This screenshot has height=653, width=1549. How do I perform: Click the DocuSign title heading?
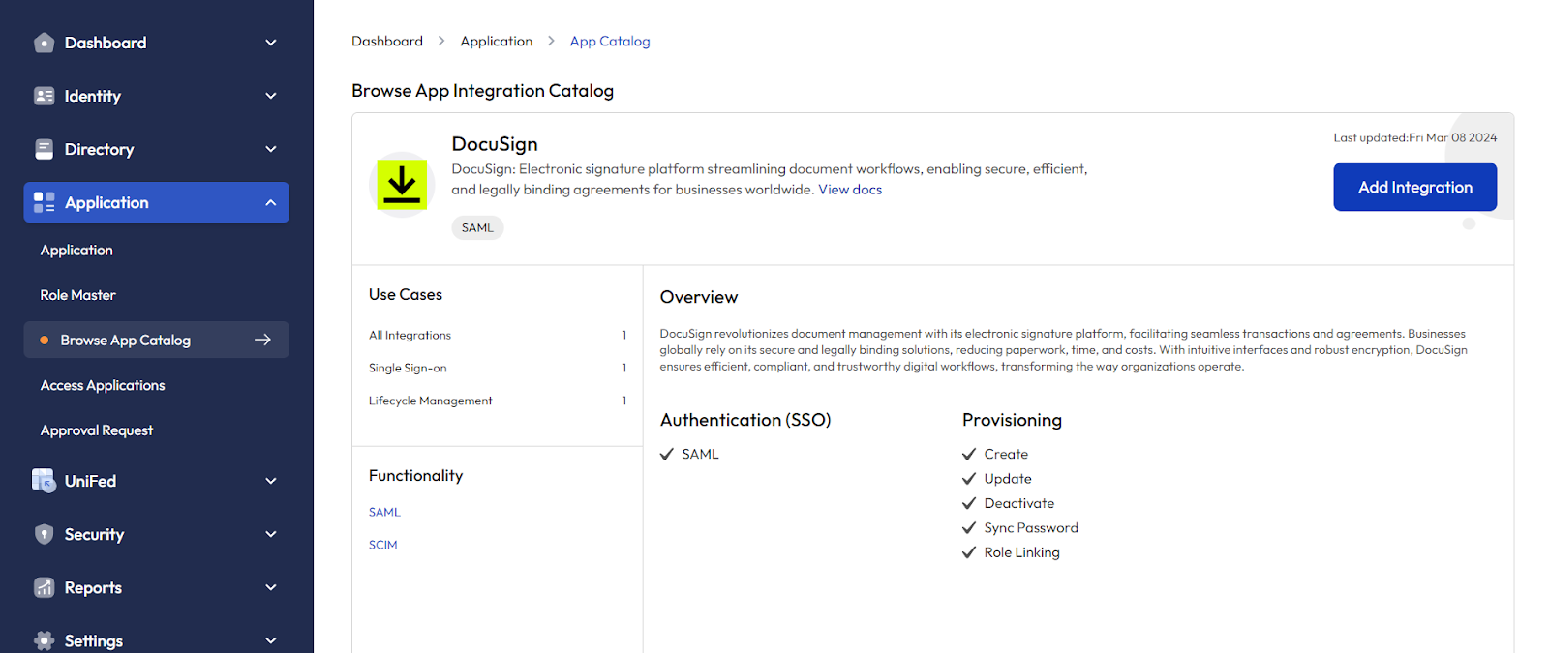[x=495, y=144]
